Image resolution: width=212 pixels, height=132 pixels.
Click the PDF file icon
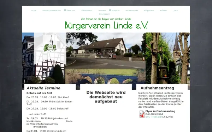[142, 114]
